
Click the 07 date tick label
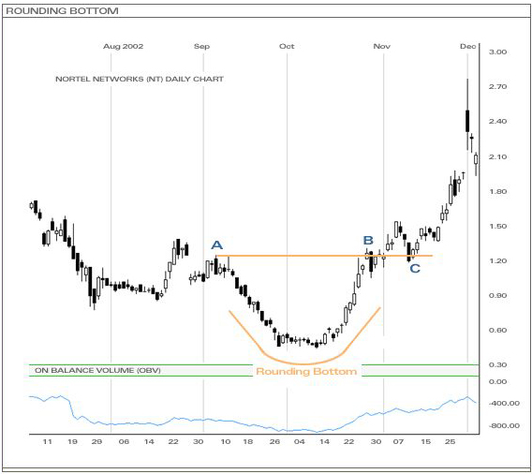[x=398, y=441]
